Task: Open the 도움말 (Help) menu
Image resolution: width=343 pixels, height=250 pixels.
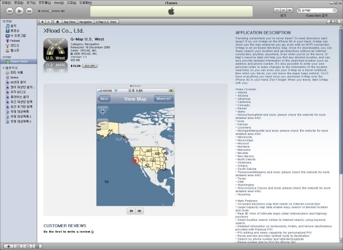Action: (x=85, y=3)
